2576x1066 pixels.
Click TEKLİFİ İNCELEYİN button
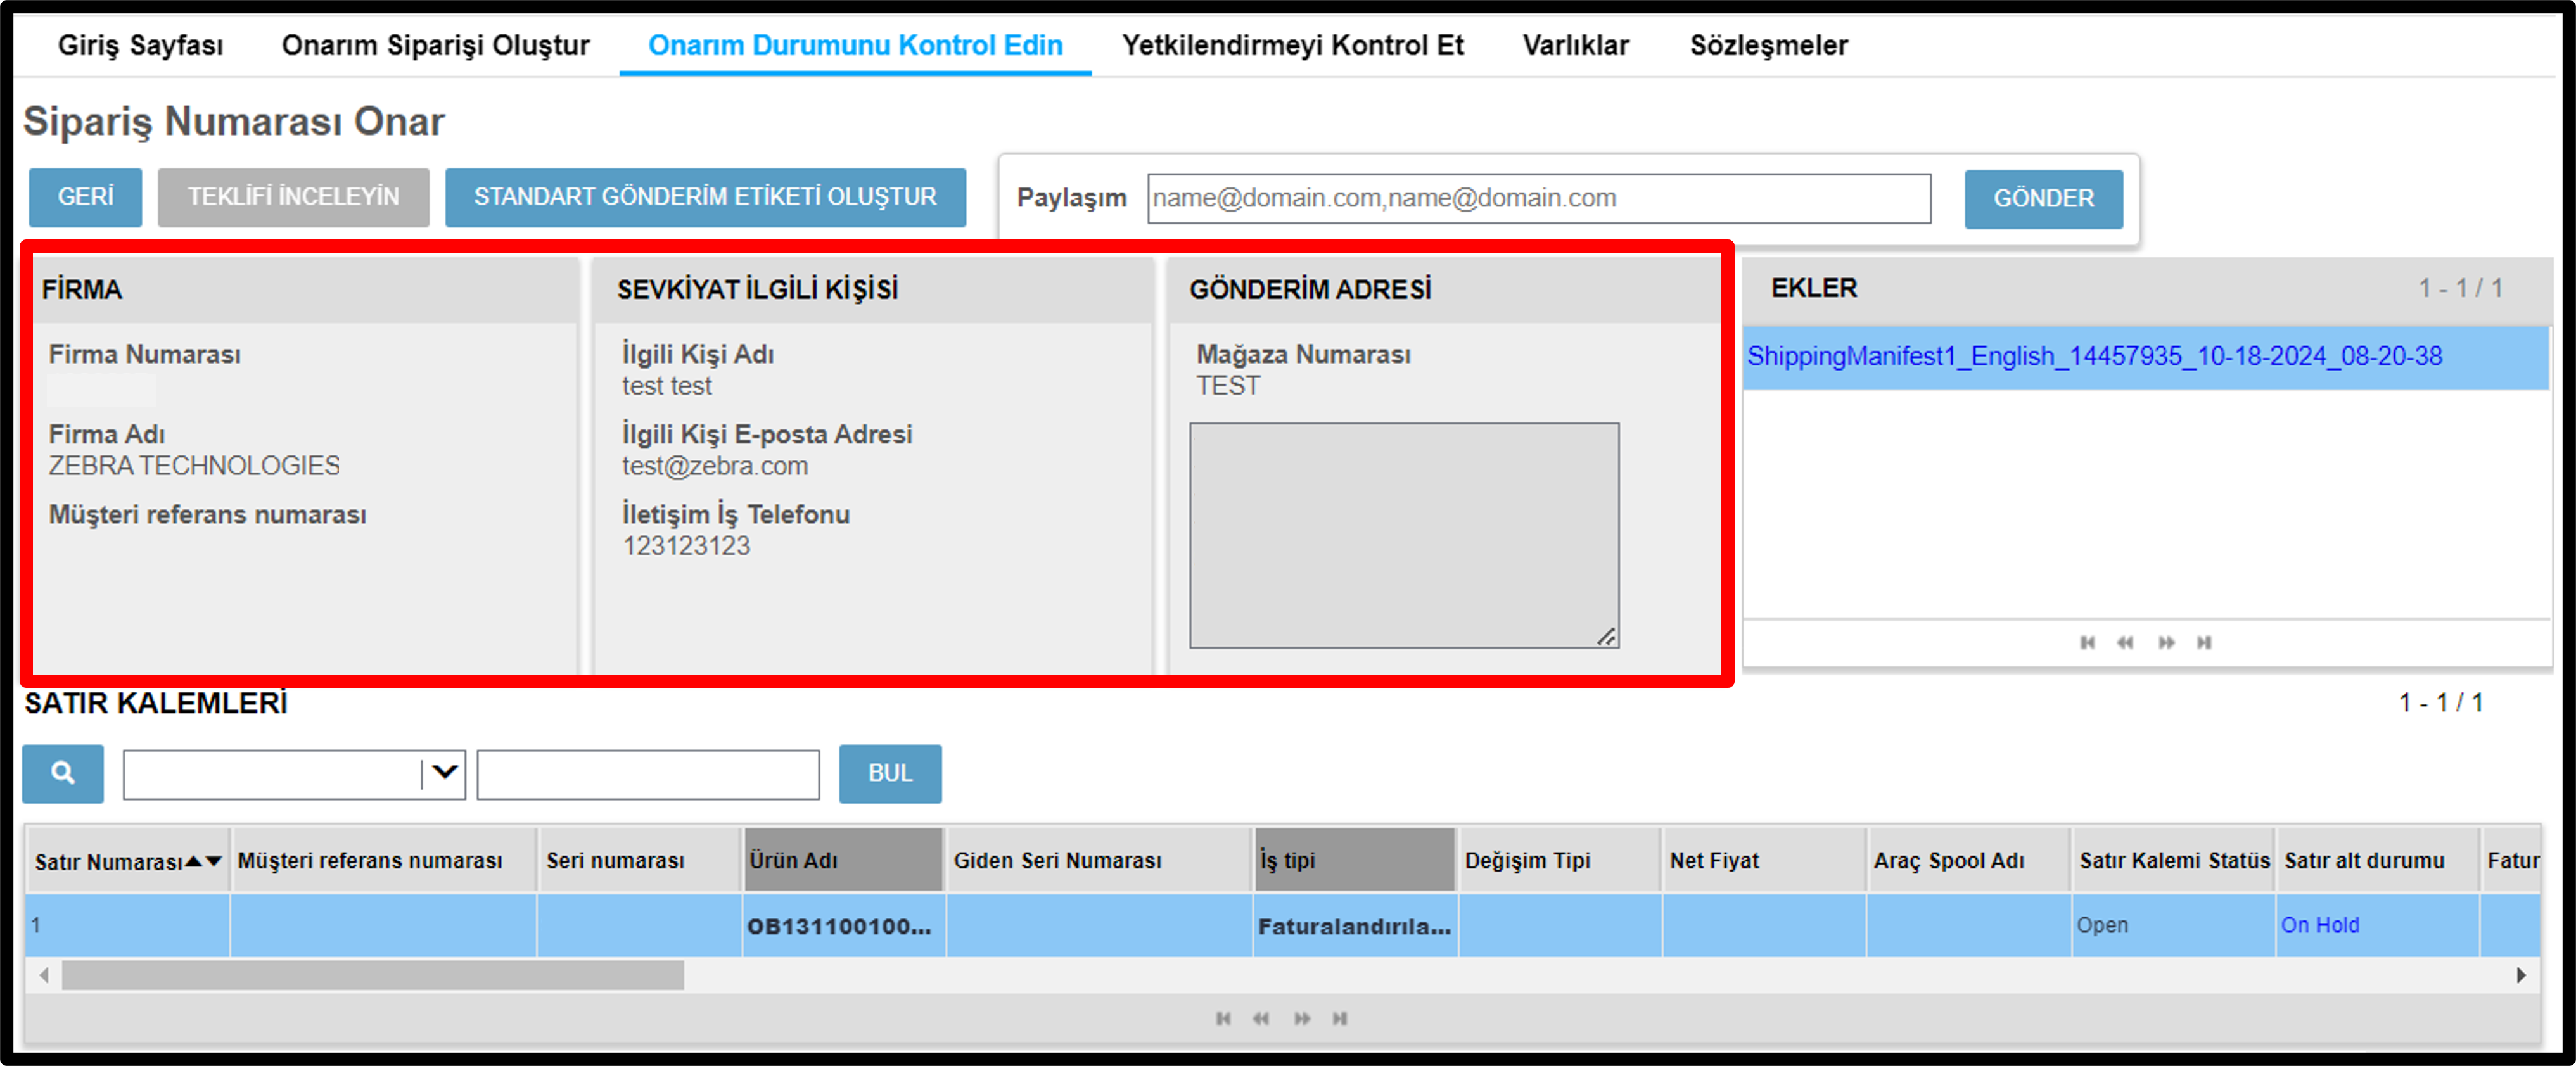tap(293, 197)
